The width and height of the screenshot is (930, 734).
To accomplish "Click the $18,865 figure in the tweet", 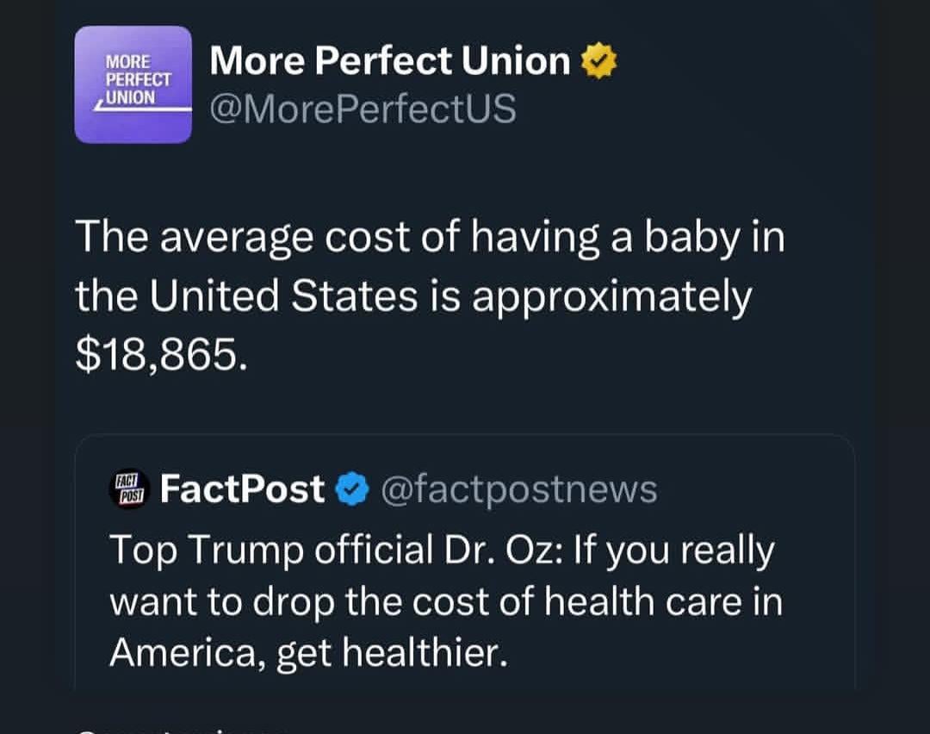I will tap(155, 353).
